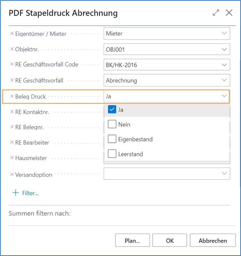Check the Nein option
Viewport: 241px width, 256px height.
[112, 124]
